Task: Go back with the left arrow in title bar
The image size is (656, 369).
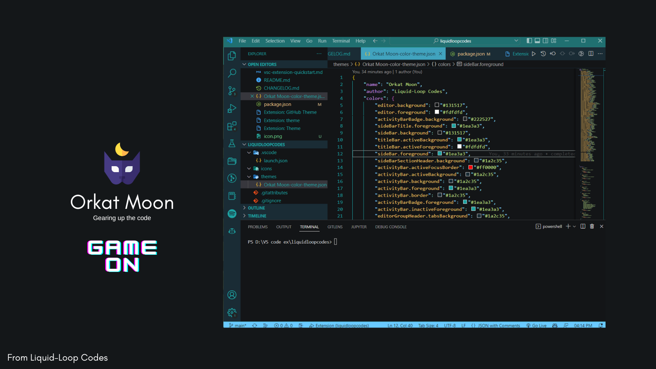Action: click(375, 41)
